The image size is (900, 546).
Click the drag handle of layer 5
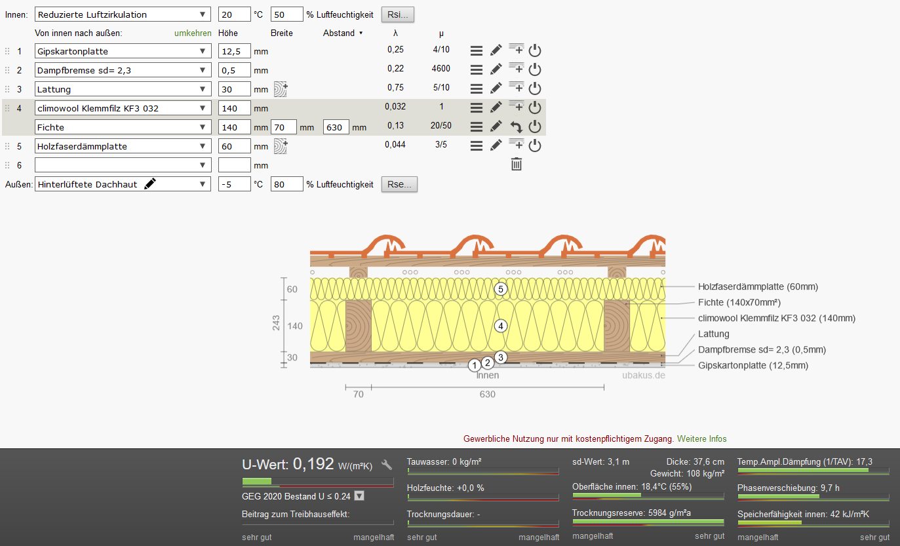point(8,146)
